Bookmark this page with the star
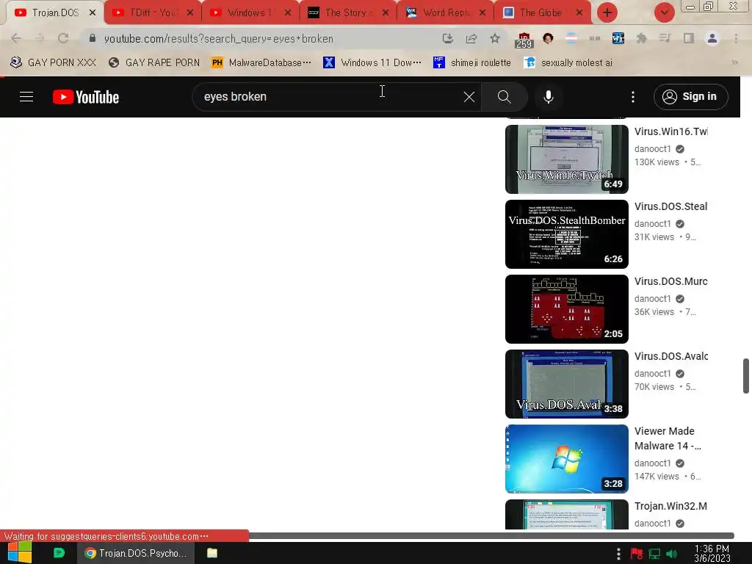752x564 pixels. tap(495, 38)
